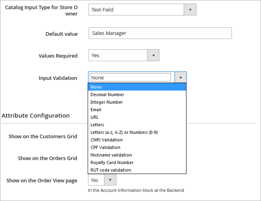Pick CPF Validation from list

[105, 147]
